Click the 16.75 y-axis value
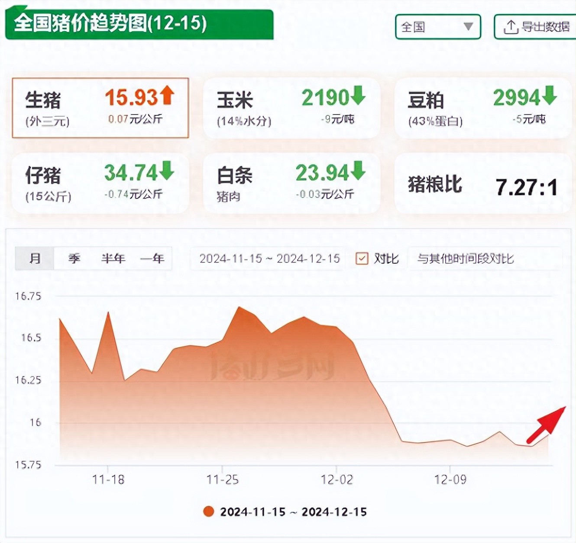This screenshot has width=576, height=543. 28,296
